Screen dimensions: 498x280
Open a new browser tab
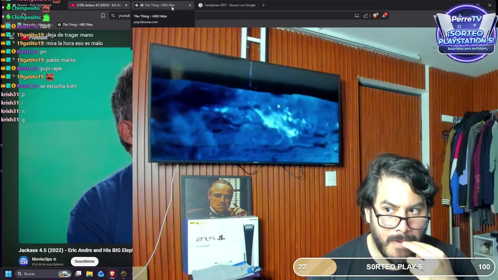(263, 5)
